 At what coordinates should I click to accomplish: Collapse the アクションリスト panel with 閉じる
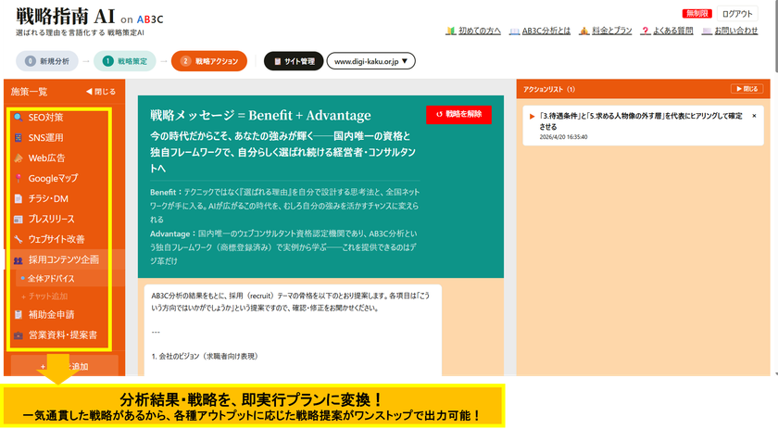pyautogui.click(x=747, y=89)
